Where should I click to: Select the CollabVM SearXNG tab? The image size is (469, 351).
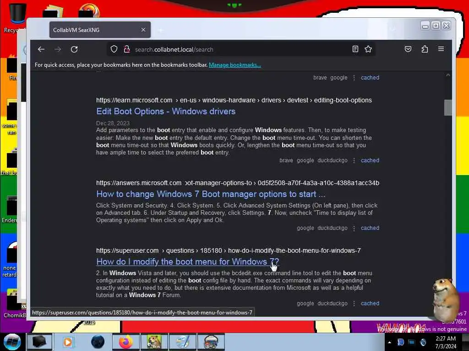point(100,30)
